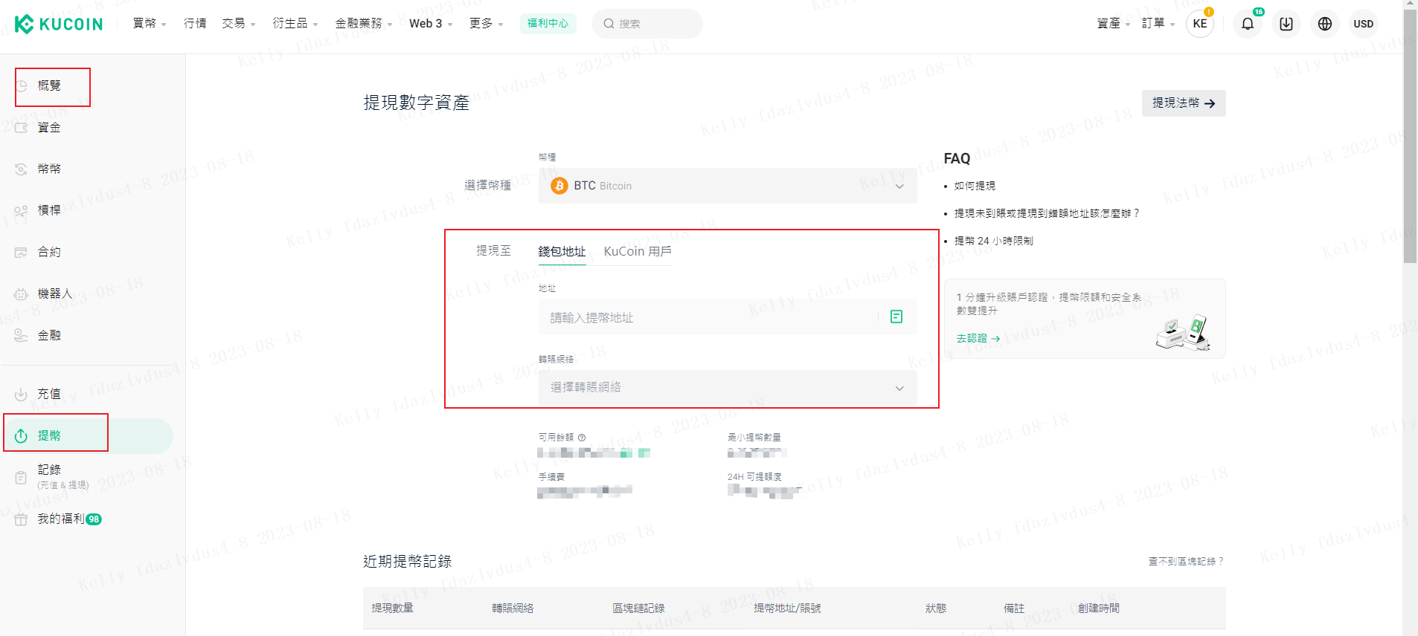The height and width of the screenshot is (636, 1418).
Task: Open 幣幣 in the sidebar
Action: pos(50,169)
